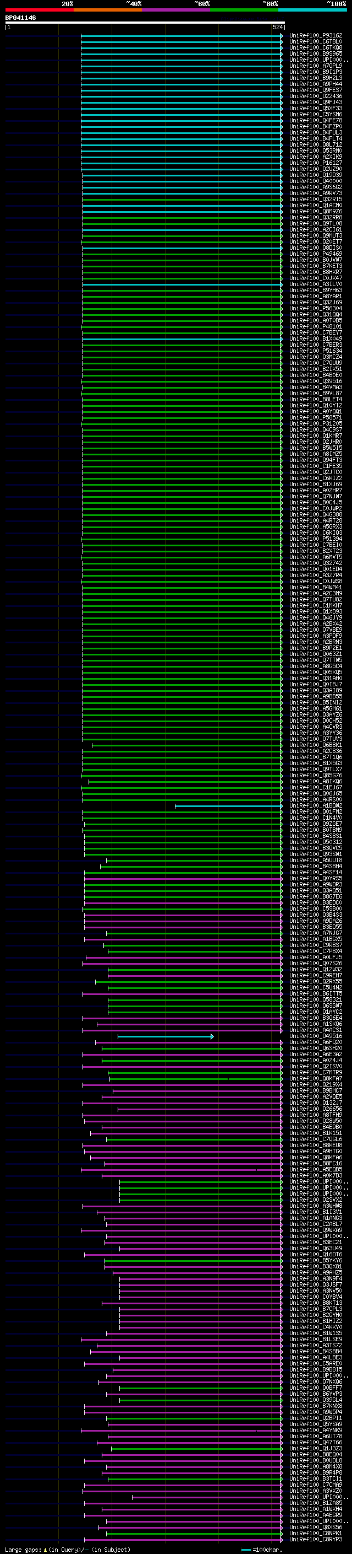Select the UniRef100_C8RYP3 hit label

click(315, 1539)
